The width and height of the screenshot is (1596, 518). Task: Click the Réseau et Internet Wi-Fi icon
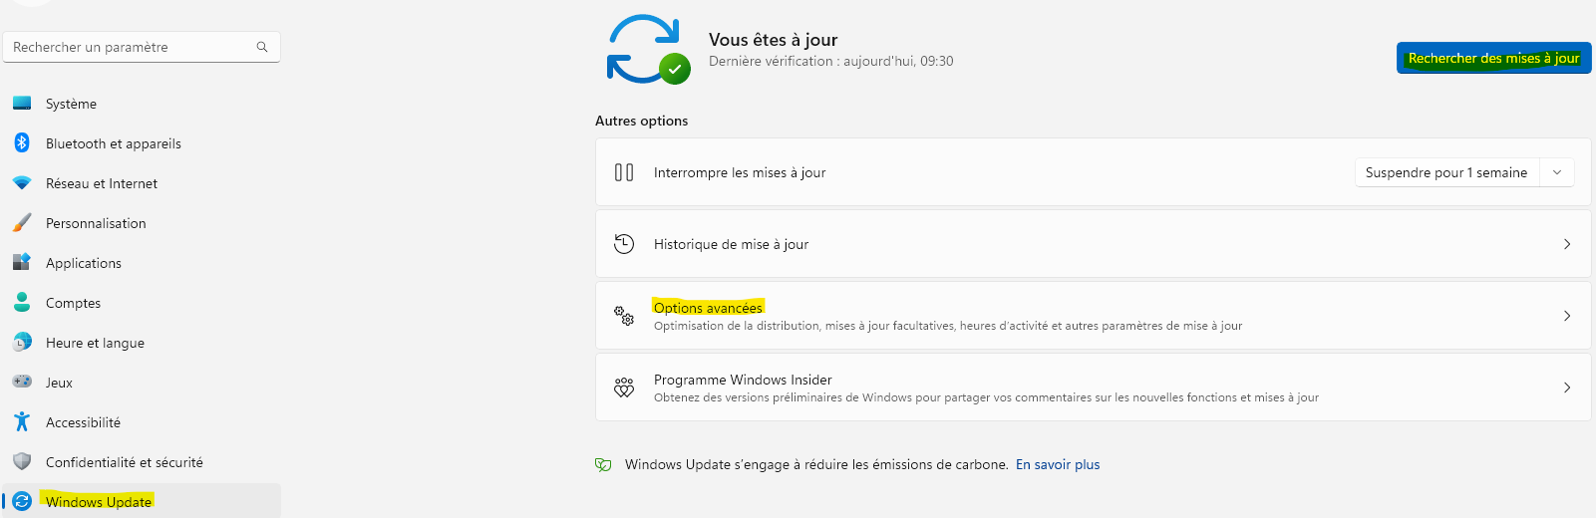tap(22, 183)
